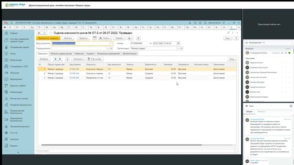Open favorites star in title bar
This screenshot has width=294, height=165.
[200, 23]
